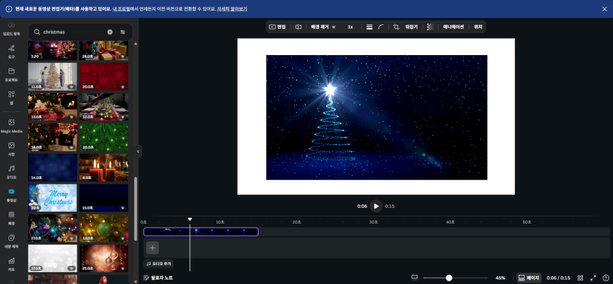Follow the 자세히 알아보기 learn more link
Screen dimensions: 613x284
232,9
